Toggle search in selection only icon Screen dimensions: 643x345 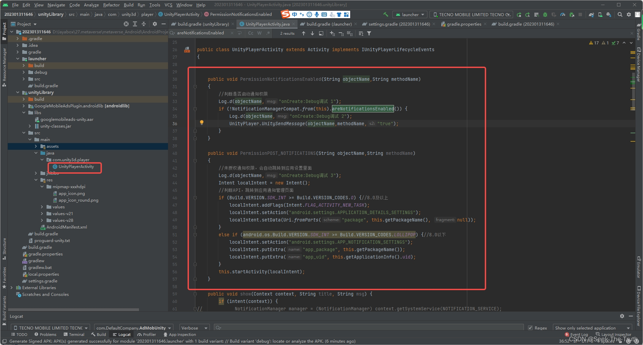(x=361, y=33)
